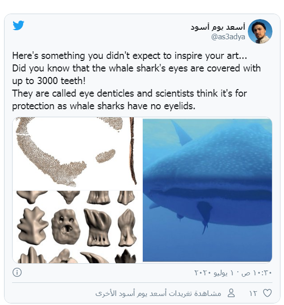Visit the @as3adya handle link

coord(228,37)
